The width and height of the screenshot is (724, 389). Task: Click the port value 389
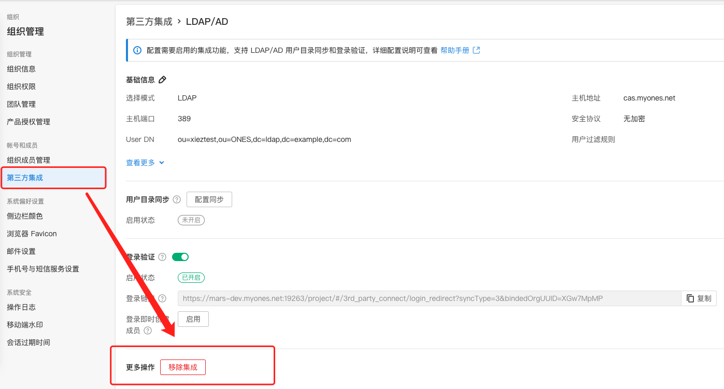pyautogui.click(x=184, y=119)
